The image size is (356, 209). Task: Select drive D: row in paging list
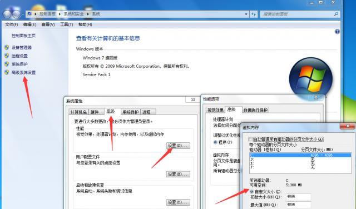click(x=300, y=160)
